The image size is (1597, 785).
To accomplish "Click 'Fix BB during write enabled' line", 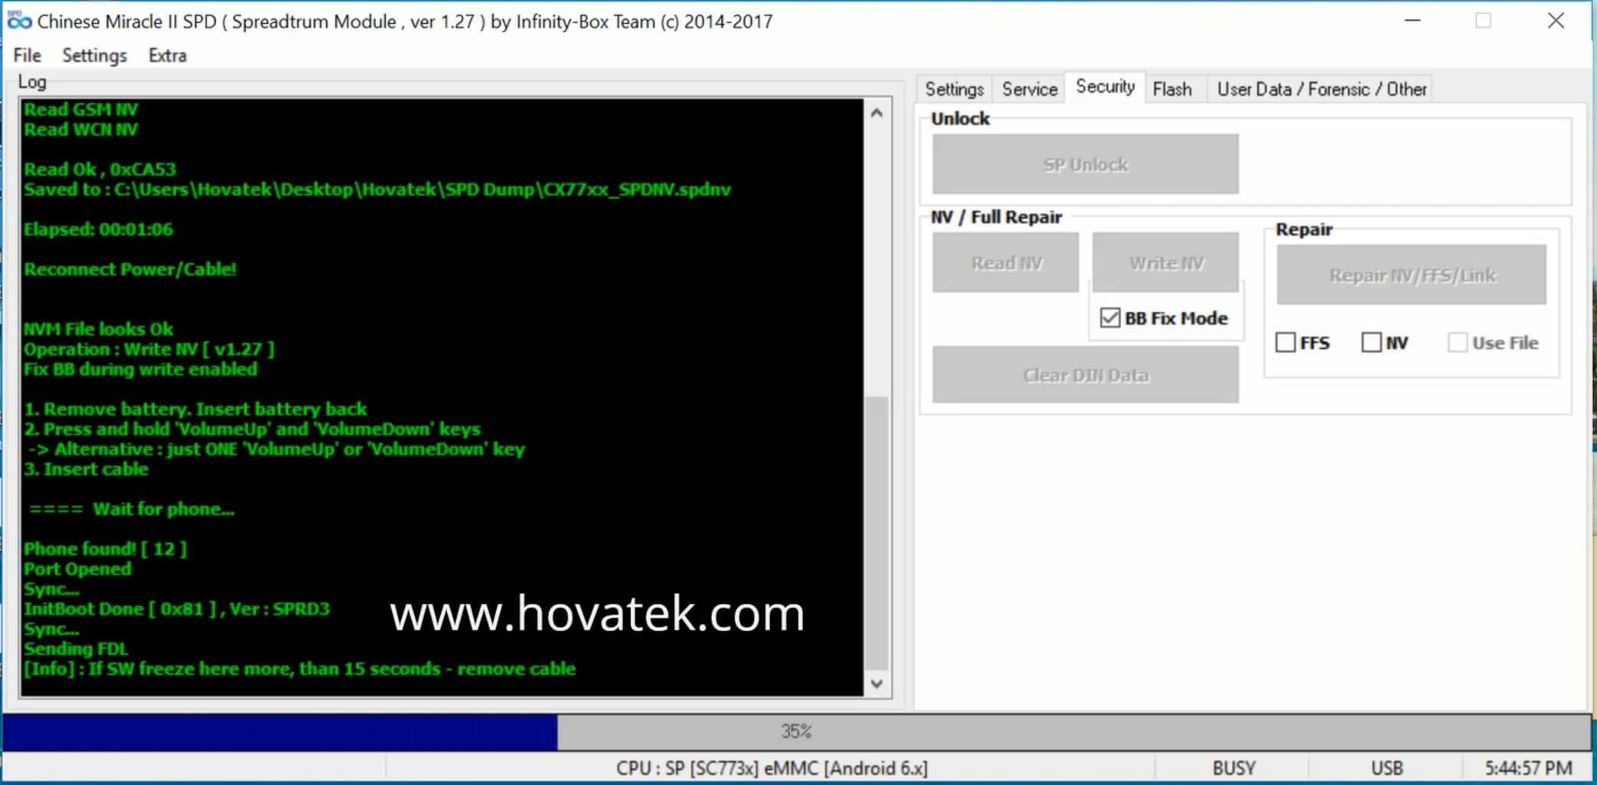I will pyautogui.click(x=140, y=369).
